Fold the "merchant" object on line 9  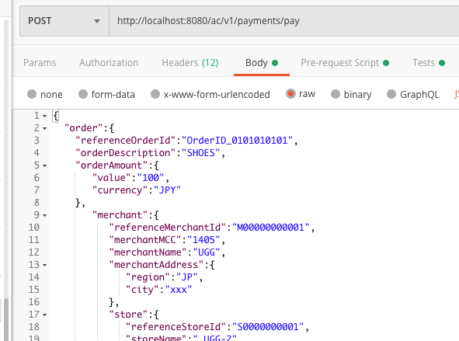click(x=44, y=215)
